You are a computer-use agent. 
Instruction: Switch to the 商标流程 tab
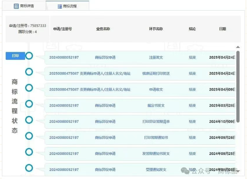(67, 6)
